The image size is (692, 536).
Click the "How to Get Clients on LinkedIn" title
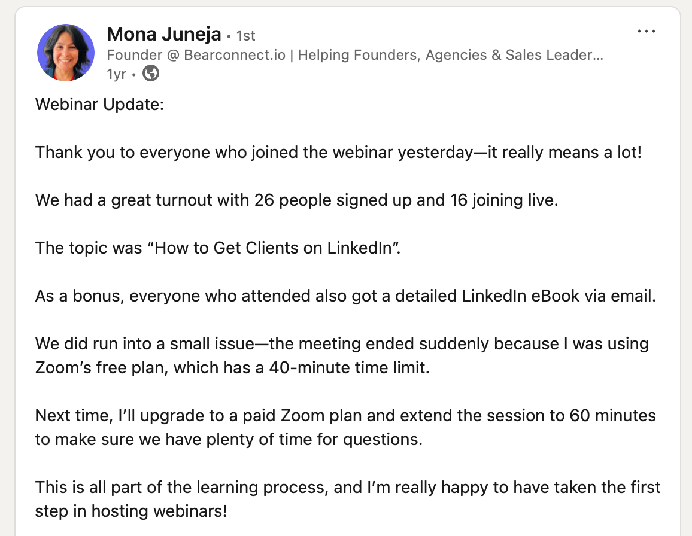pyautogui.click(x=277, y=247)
